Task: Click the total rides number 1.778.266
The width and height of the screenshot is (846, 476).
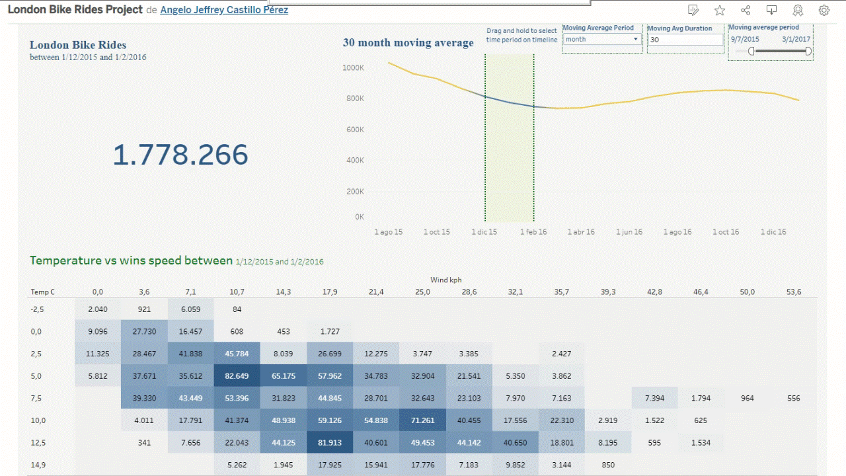Action: [180, 155]
